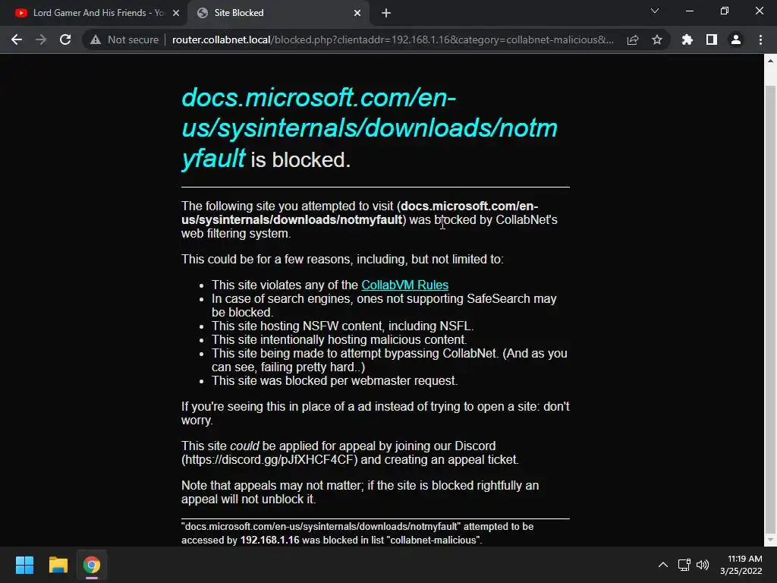This screenshot has height=583, width=777.
Task: Go back to the previous page
Action: (17, 39)
